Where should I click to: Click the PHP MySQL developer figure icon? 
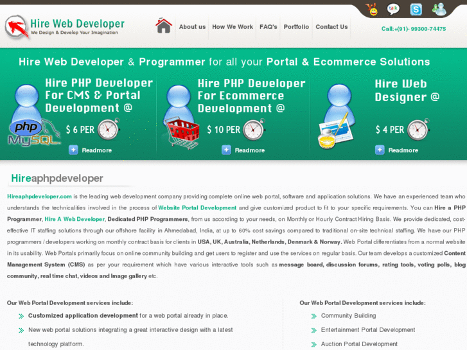(33, 116)
